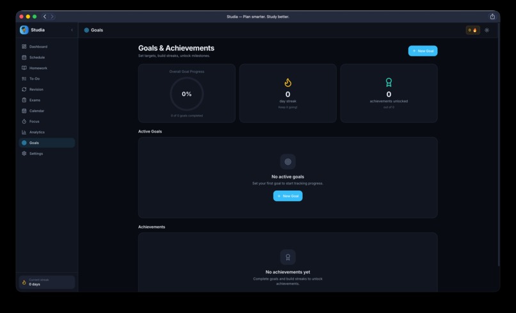Click the ribbon icon above No achievements yet
The height and width of the screenshot is (313, 516).
pyautogui.click(x=288, y=257)
